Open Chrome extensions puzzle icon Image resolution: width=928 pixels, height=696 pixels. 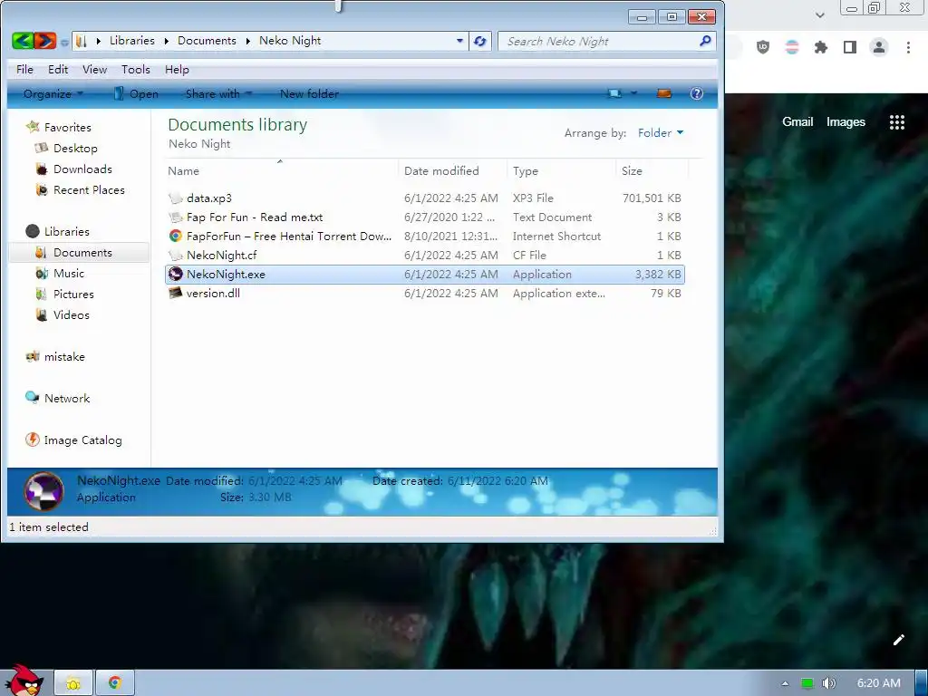[821, 47]
